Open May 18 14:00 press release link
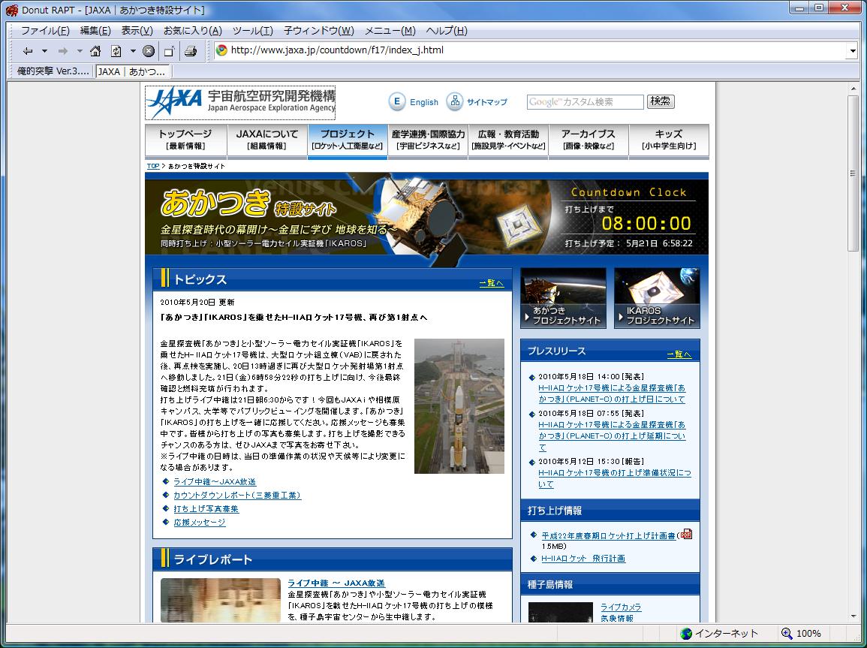867x648 pixels. click(612, 393)
